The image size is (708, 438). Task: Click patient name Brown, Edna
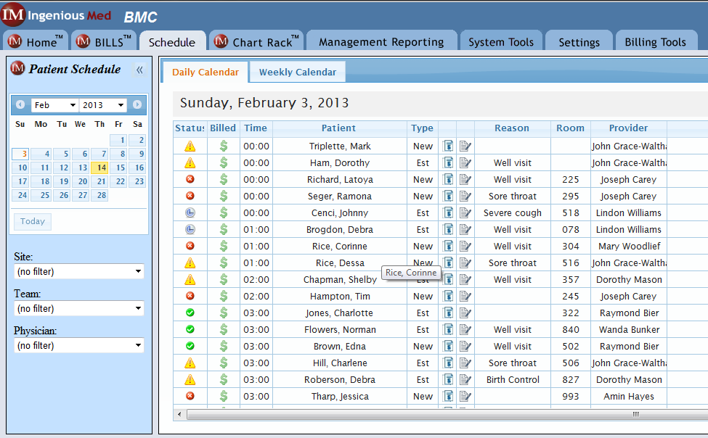pos(340,347)
